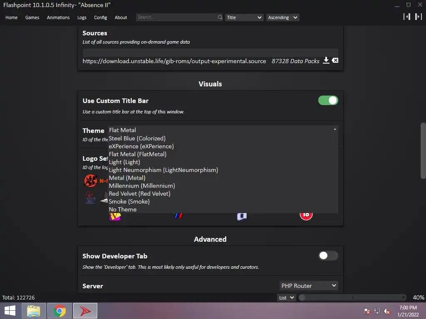The image size is (426, 319).
Task: Choose Smoke (Smoke) theme option
Action: click(x=223, y=201)
